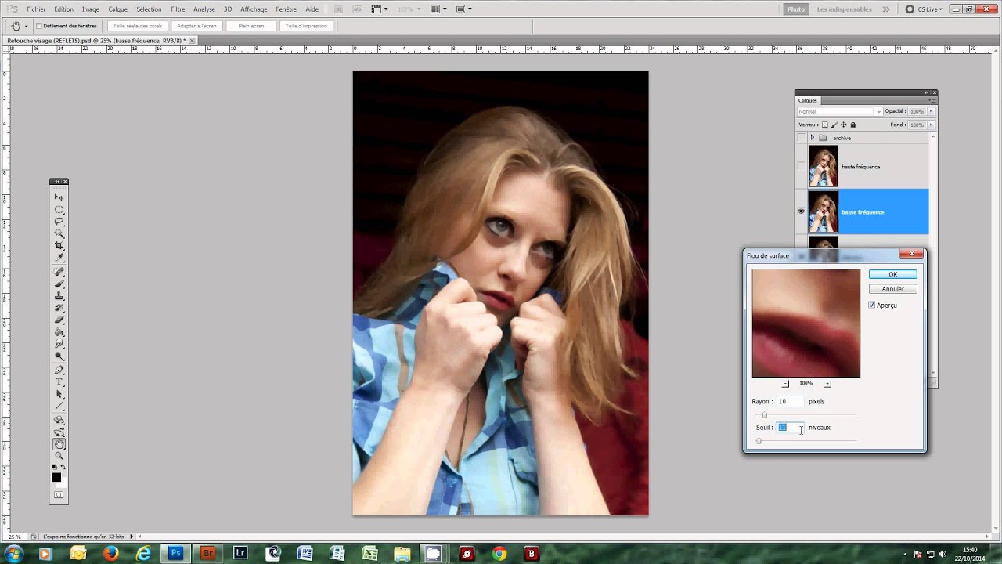
Task: Open the Opacité slider arrow
Action: (931, 111)
